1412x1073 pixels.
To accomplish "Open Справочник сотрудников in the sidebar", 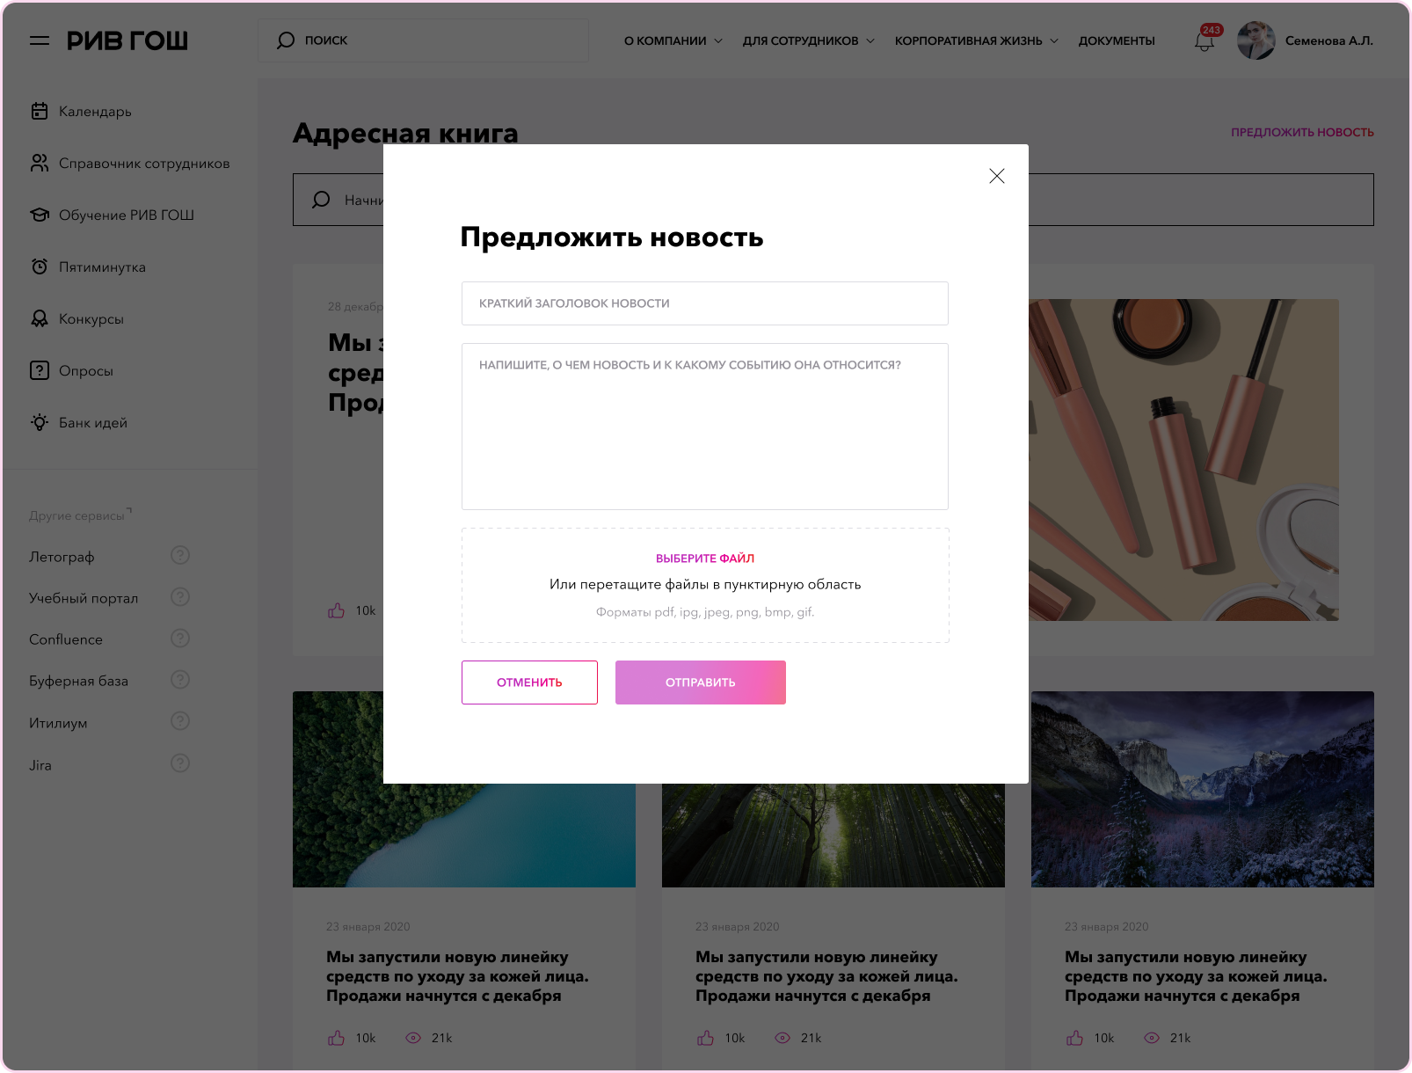I will click(x=144, y=163).
